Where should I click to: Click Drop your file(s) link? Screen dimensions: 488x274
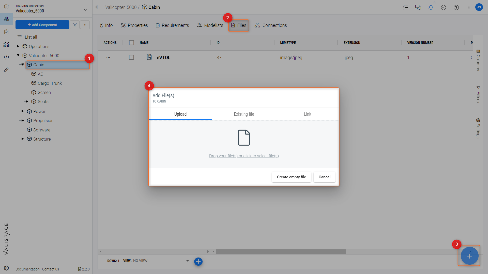point(244,156)
